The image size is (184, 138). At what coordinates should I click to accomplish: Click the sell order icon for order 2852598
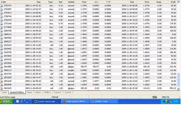1,85
